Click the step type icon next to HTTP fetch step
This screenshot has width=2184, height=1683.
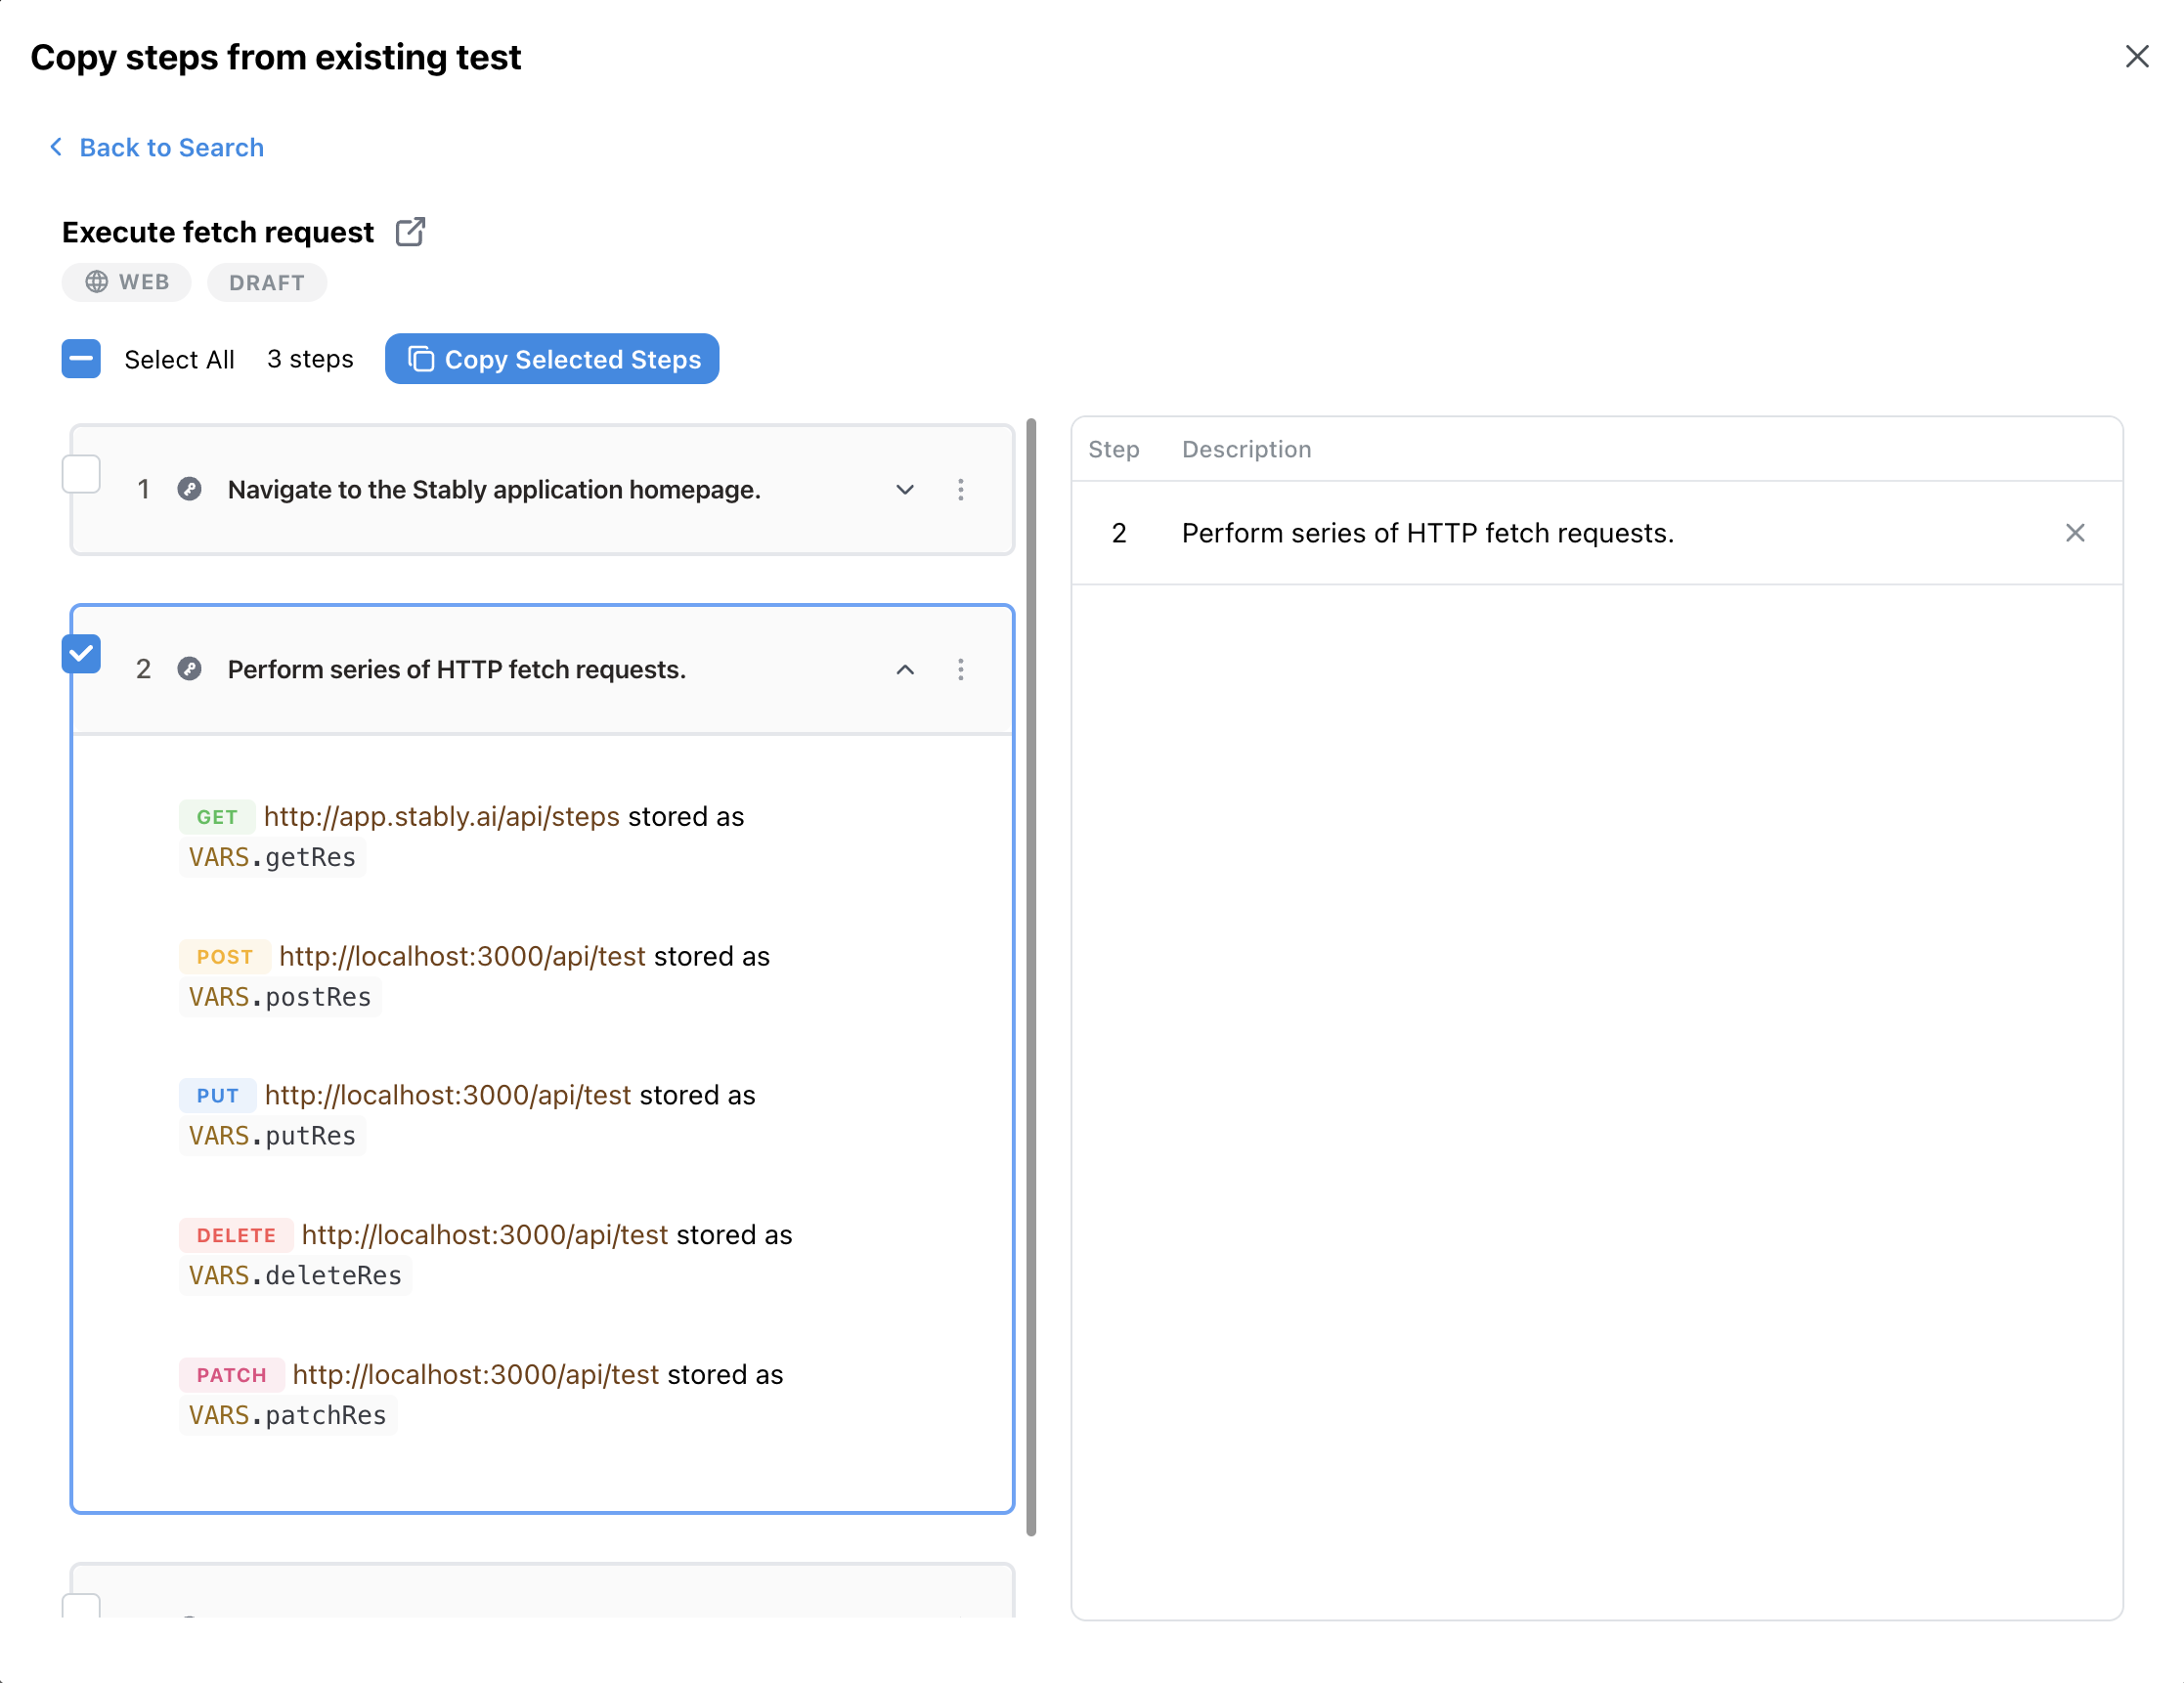pyautogui.click(x=189, y=670)
